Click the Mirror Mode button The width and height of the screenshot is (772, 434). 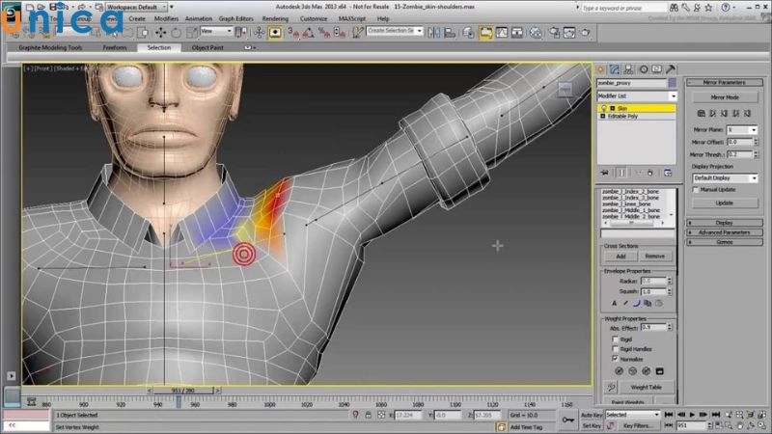click(x=724, y=97)
